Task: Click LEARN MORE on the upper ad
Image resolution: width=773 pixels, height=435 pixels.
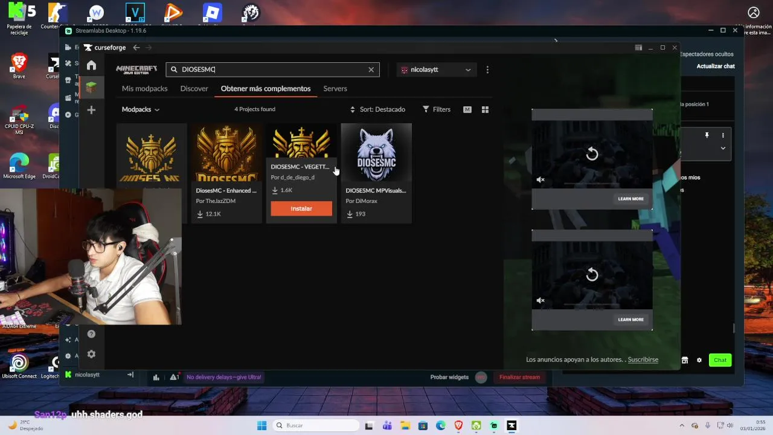Action: tap(630, 199)
